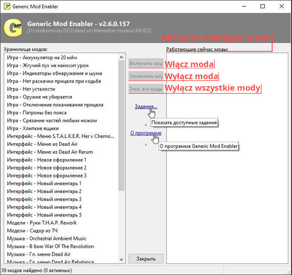Image resolution: width=292 pixels, height=275 pixels.
Task: Open the Задания... link
Action: (x=146, y=106)
